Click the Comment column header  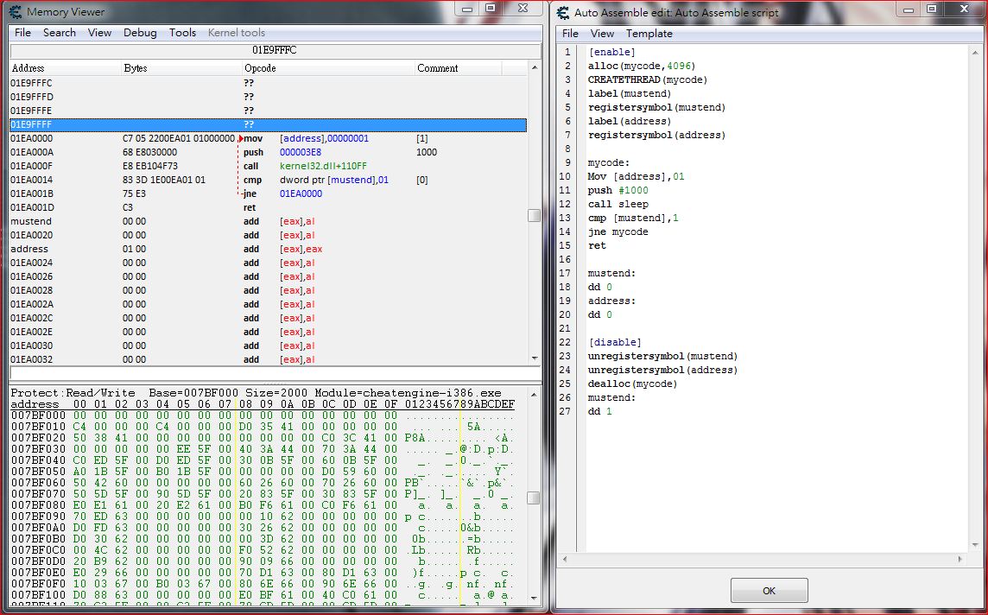pos(437,67)
